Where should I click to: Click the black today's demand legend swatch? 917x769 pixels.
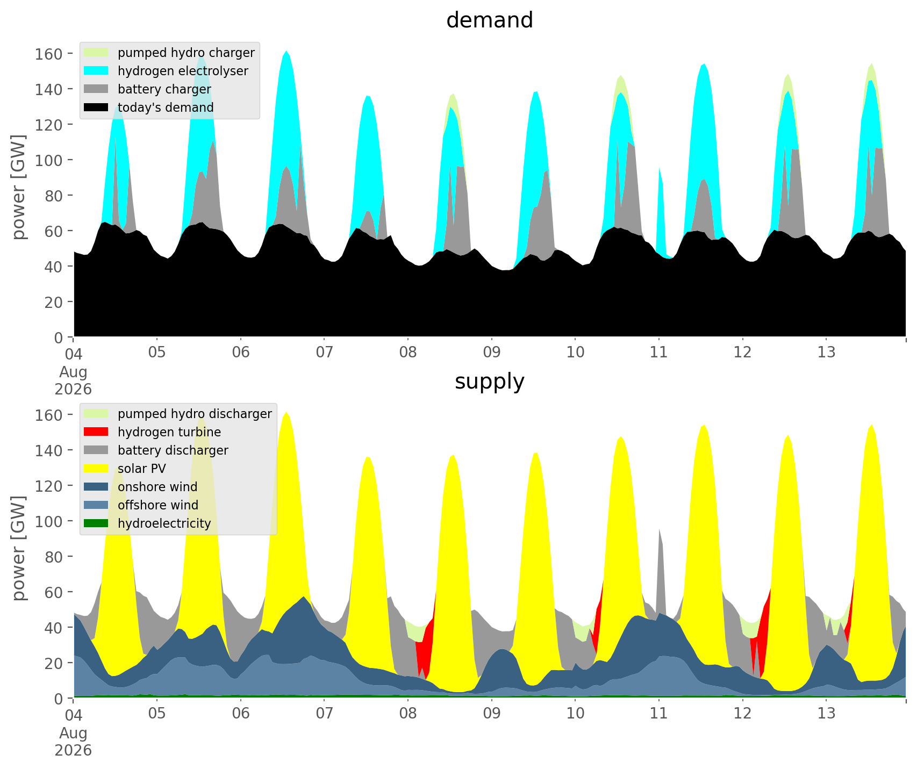(x=96, y=107)
